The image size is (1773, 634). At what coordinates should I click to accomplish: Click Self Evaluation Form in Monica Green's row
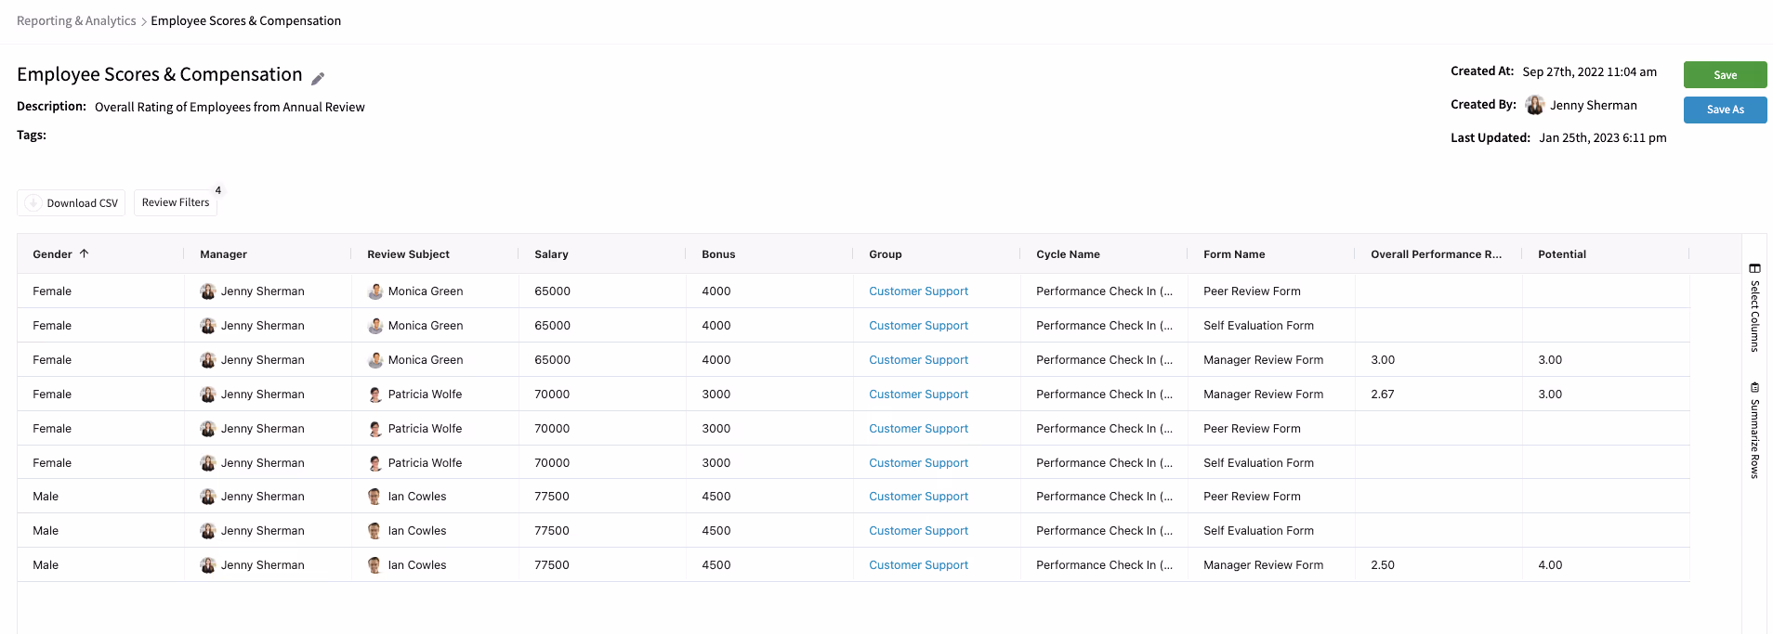tap(1258, 326)
